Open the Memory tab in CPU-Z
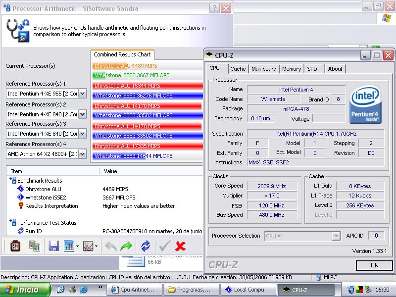Viewport: 396px width, 297px height. point(291,69)
